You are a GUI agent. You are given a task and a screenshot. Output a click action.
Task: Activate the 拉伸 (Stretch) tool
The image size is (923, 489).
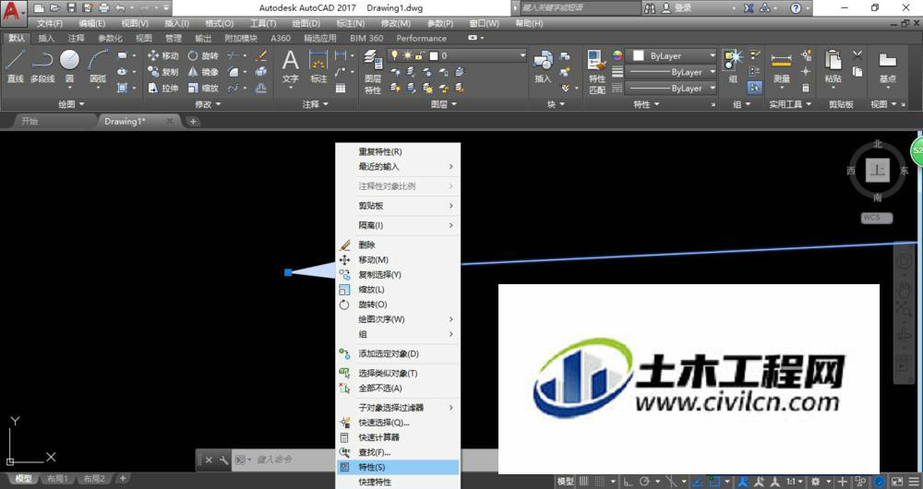click(163, 88)
